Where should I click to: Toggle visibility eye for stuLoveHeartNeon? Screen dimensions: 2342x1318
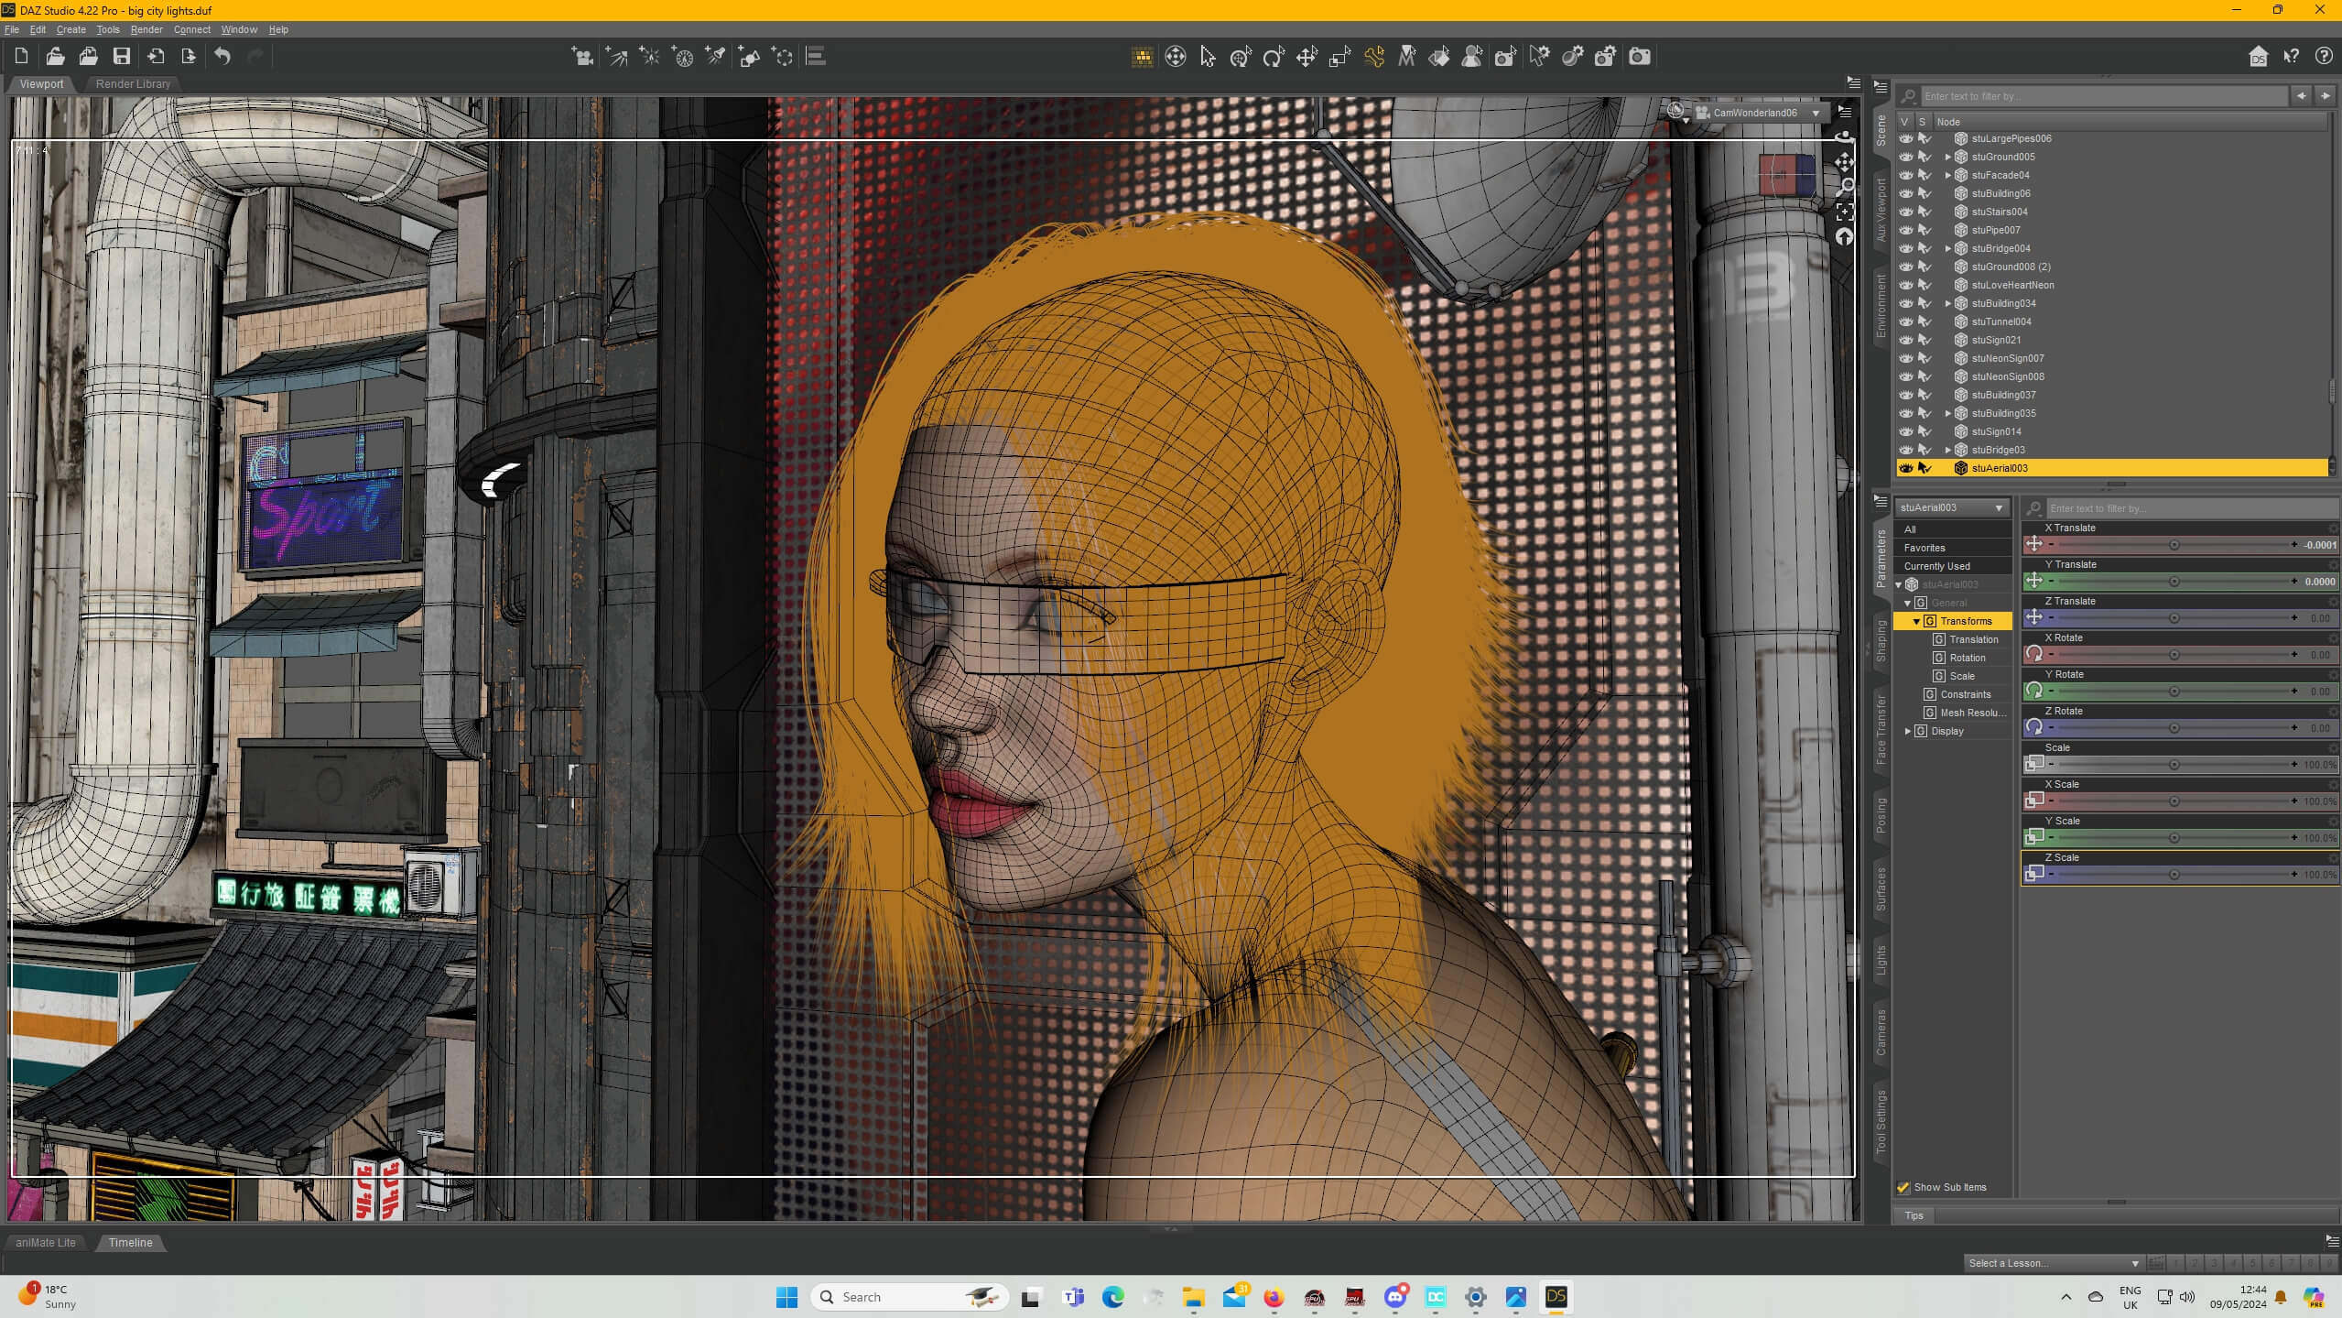click(1905, 285)
